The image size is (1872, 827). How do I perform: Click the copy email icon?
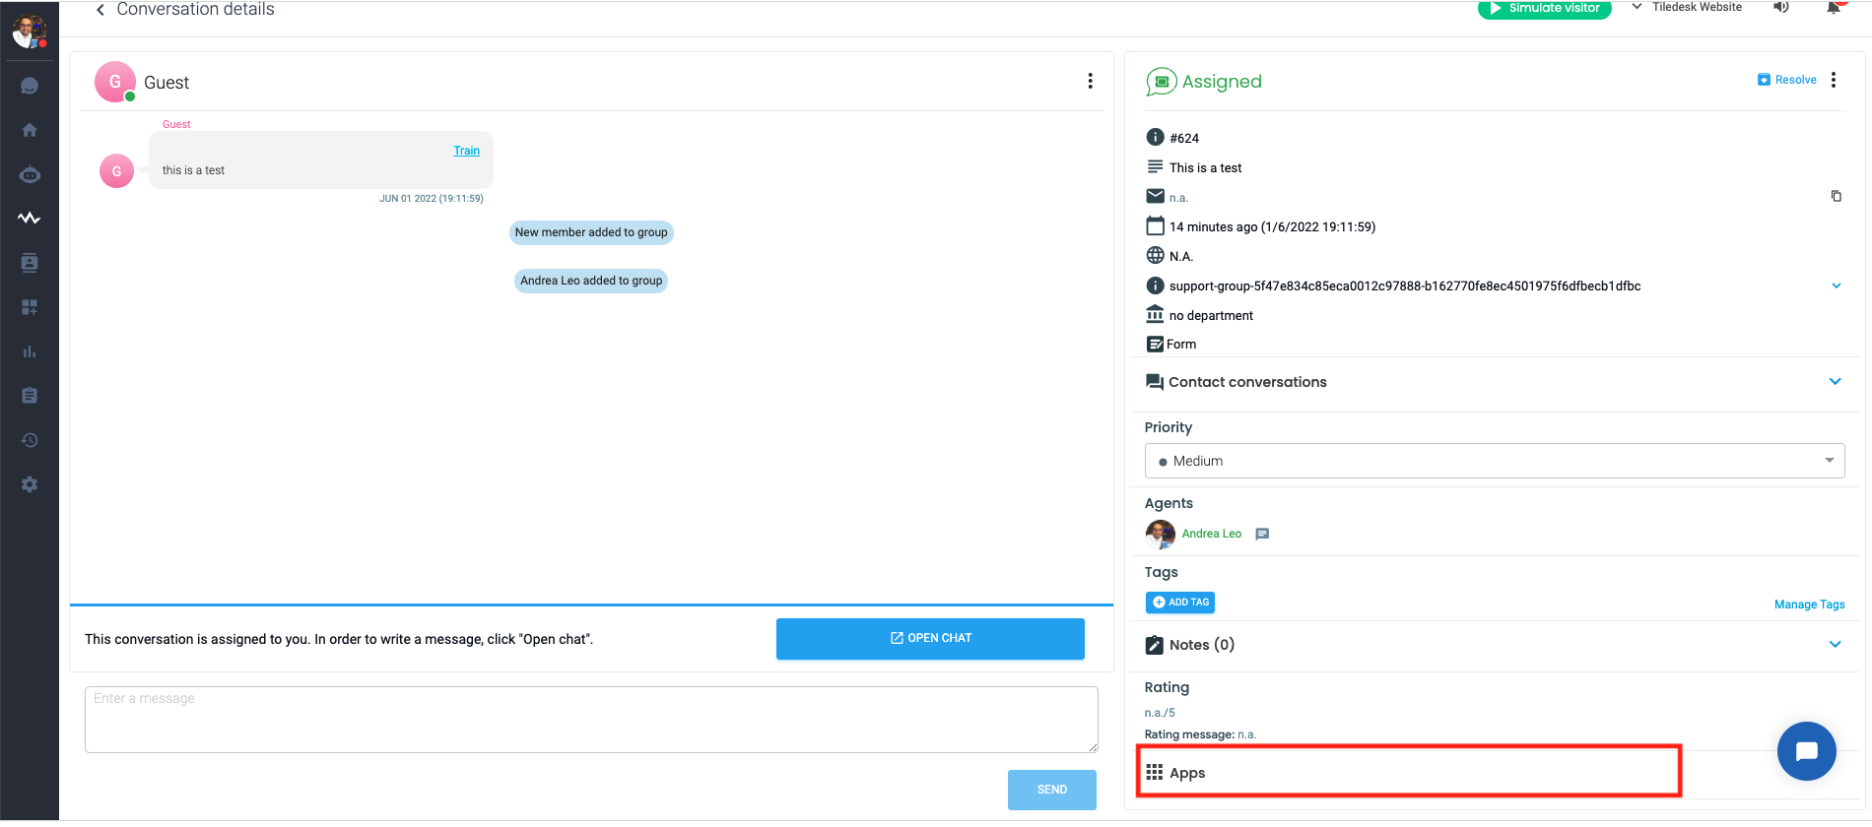(x=1836, y=196)
